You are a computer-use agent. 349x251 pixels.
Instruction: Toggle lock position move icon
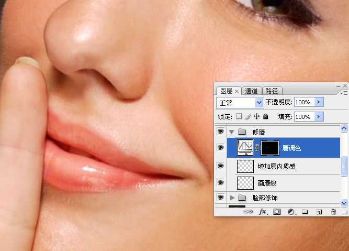pos(256,116)
